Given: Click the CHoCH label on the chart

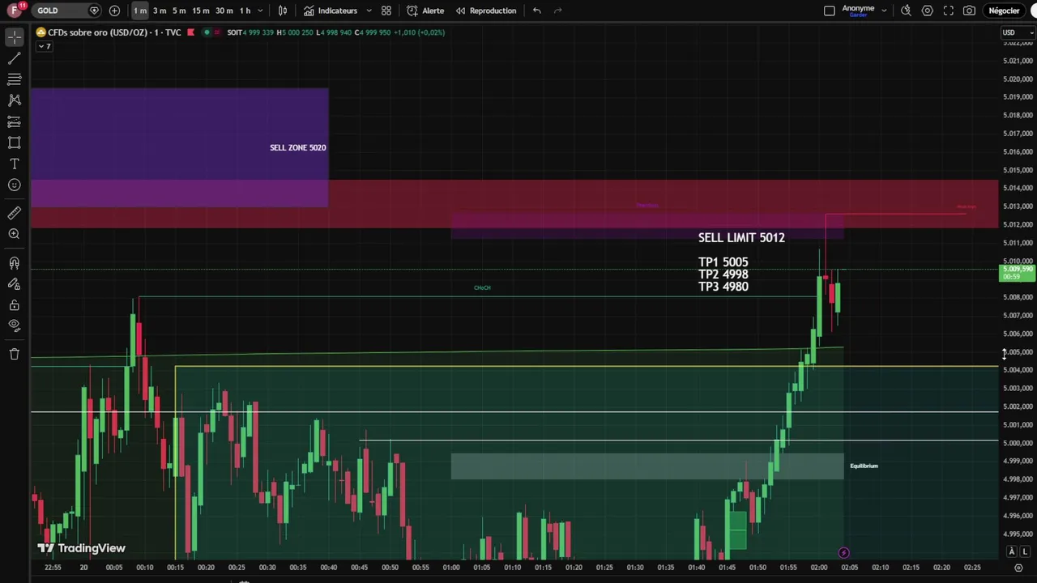Looking at the screenshot, I should pyautogui.click(x=482, y=287).
